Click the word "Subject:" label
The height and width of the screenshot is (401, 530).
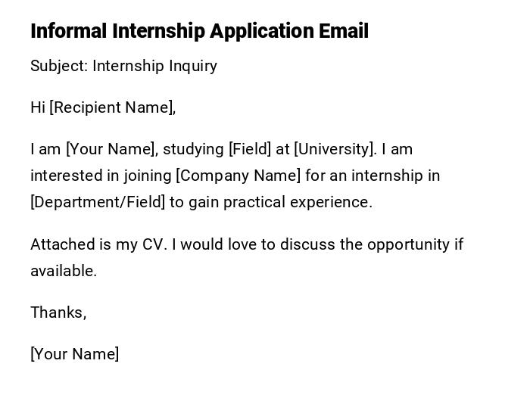59,66
